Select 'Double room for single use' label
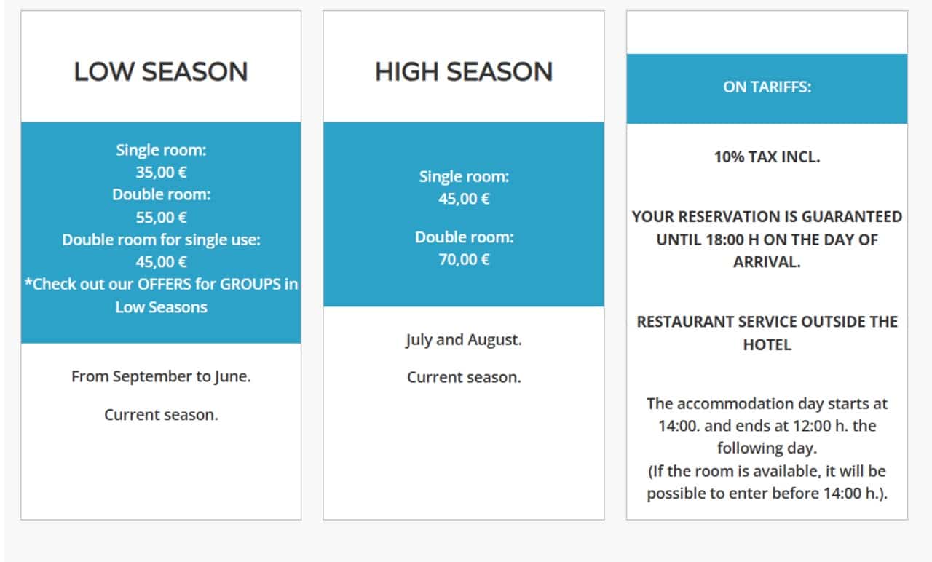 [x=161, y=240]
